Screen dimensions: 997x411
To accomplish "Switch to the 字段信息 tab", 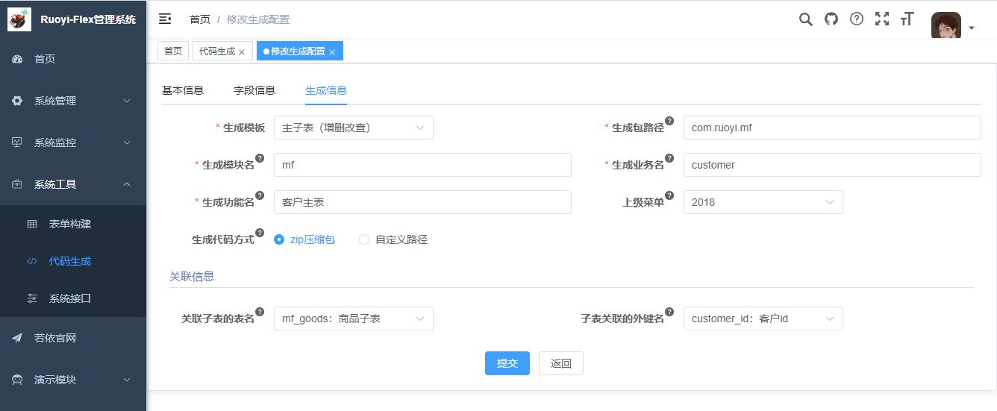I will click(254, 90).
